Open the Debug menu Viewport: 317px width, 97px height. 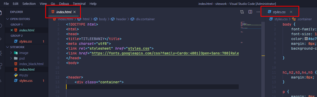[64, 4]
